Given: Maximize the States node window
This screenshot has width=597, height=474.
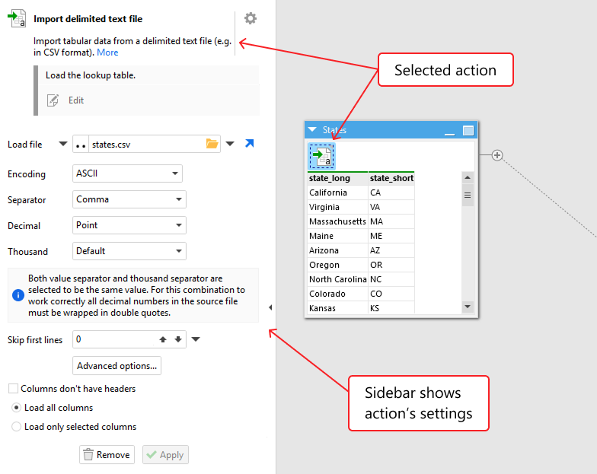Looking at the screenshot, I should [x=468, y=131].
